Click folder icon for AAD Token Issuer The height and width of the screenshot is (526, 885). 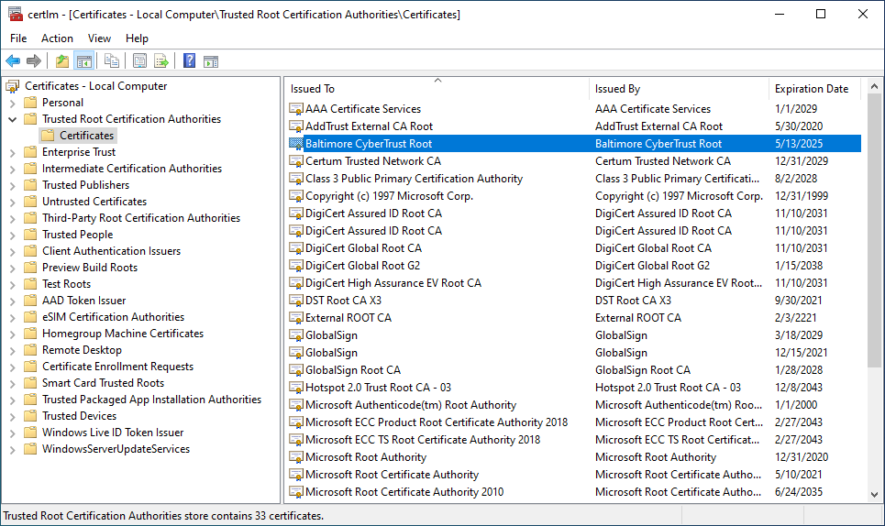point(30,300)
